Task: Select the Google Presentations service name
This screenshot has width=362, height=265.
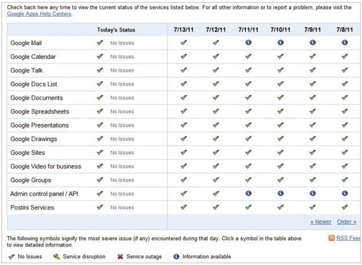Action: [40, 125]
